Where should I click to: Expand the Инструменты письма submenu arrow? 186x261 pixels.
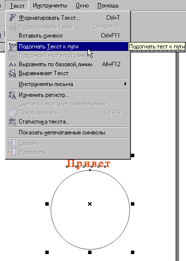[125, 84]
